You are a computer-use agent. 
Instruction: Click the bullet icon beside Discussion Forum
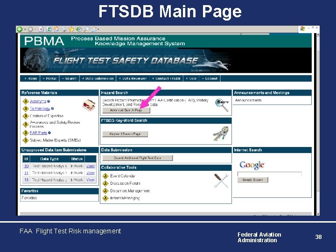click(x=105, y=183)
